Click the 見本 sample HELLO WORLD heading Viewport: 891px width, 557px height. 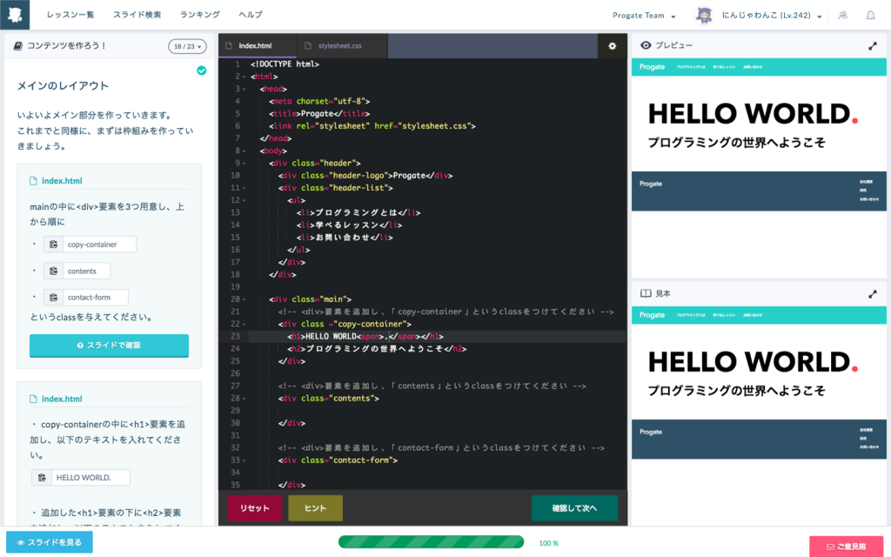click(753, 362)
